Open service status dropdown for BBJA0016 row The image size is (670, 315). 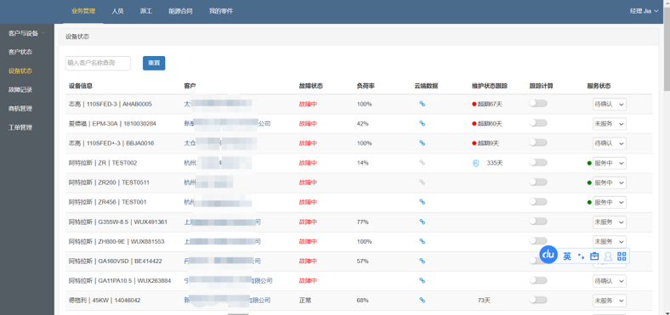pyautogui.click(x=610, y=143)
